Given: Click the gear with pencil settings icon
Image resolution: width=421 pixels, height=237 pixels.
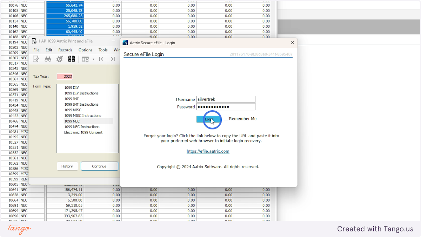Looking at the screenshot, I should click(60, 59).
